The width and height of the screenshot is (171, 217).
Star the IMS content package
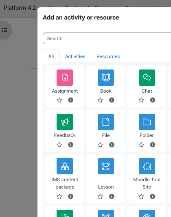(x=59, y=196)
